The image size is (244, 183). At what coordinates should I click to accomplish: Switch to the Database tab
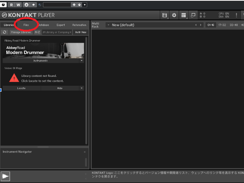point(44,25)
